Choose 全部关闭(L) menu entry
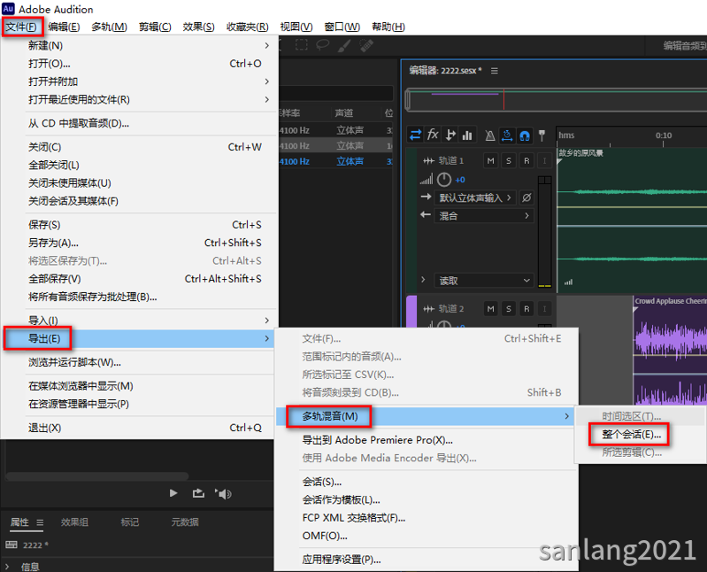The width and height of the screenshot is (707, 572). [139, 165]
